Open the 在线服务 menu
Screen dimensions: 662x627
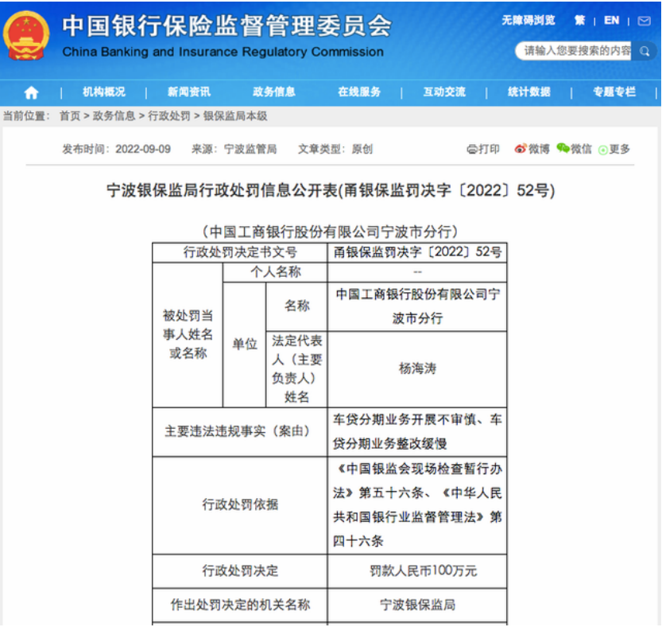click(359, 92)
